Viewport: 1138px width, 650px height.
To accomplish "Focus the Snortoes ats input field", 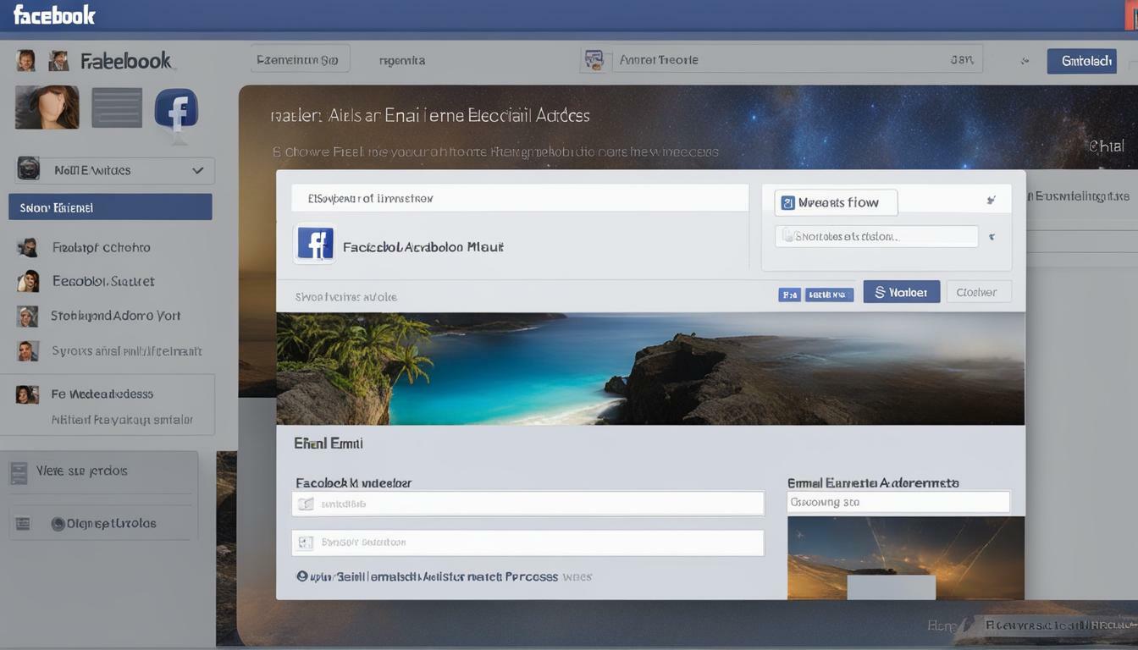I will click(876, 236).
